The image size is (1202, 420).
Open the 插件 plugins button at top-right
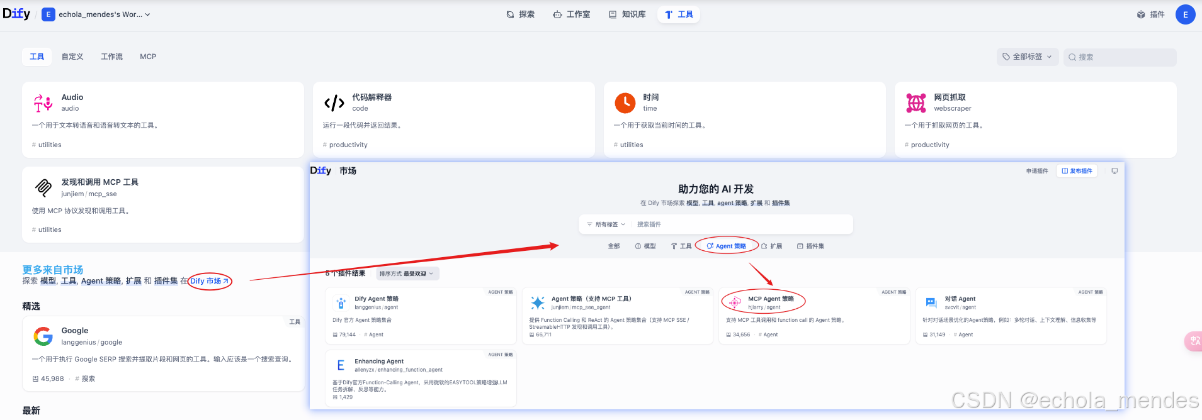[x=1151, y=14]
